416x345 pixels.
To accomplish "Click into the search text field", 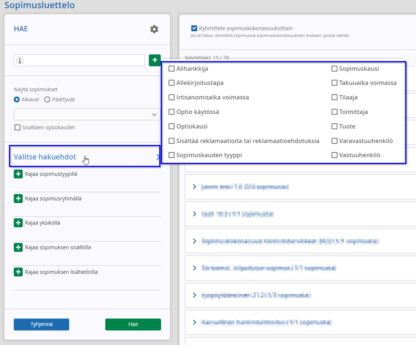I will (x=79, y=60).
